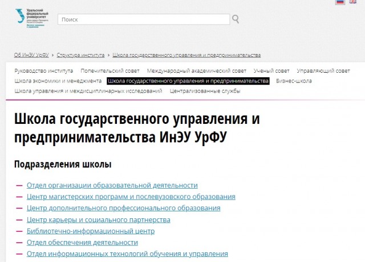
Task: Open Попечительский совет menu item
Action: pyautogui.click(x=110, y=71)
